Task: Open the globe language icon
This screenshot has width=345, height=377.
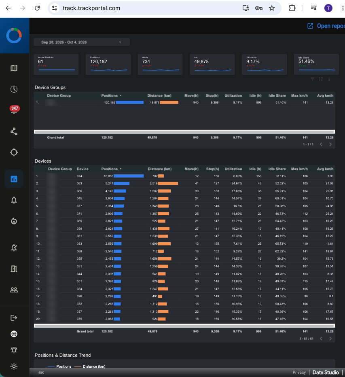Action: pos(14,334)
